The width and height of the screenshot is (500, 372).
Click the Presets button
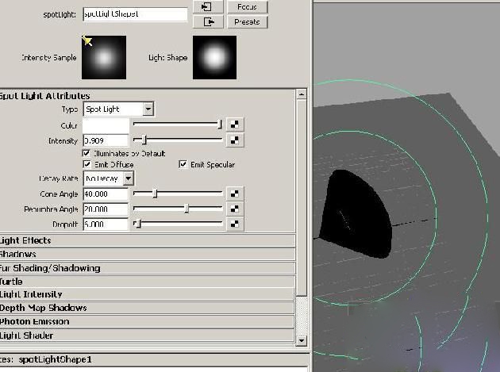pyautogui.click(x=247, y=22)
